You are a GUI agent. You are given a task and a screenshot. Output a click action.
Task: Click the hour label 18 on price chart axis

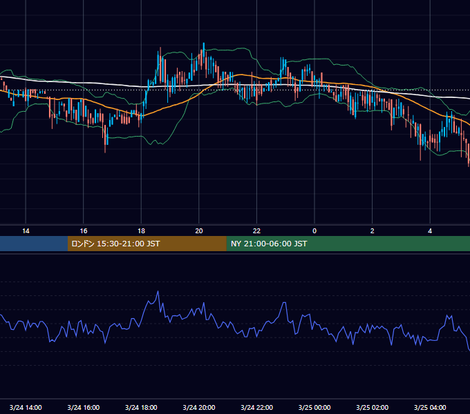tap(141, 231)
